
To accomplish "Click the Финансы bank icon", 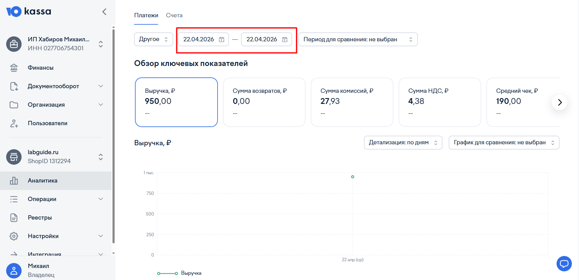I will click(14, 68).
